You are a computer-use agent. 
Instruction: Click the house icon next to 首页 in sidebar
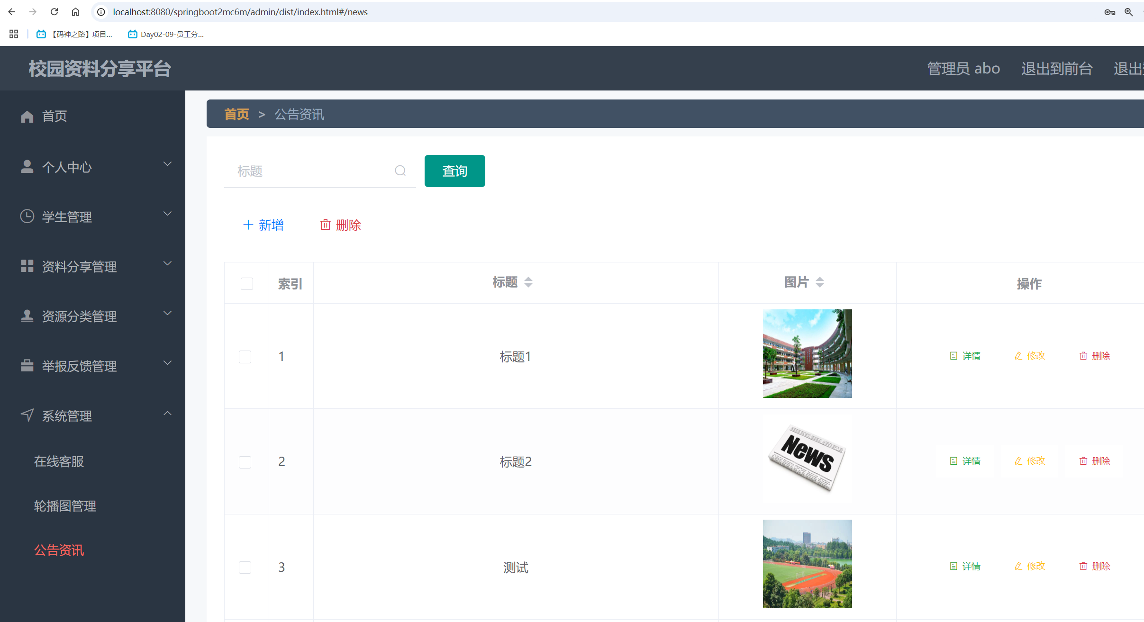[27, 117]
